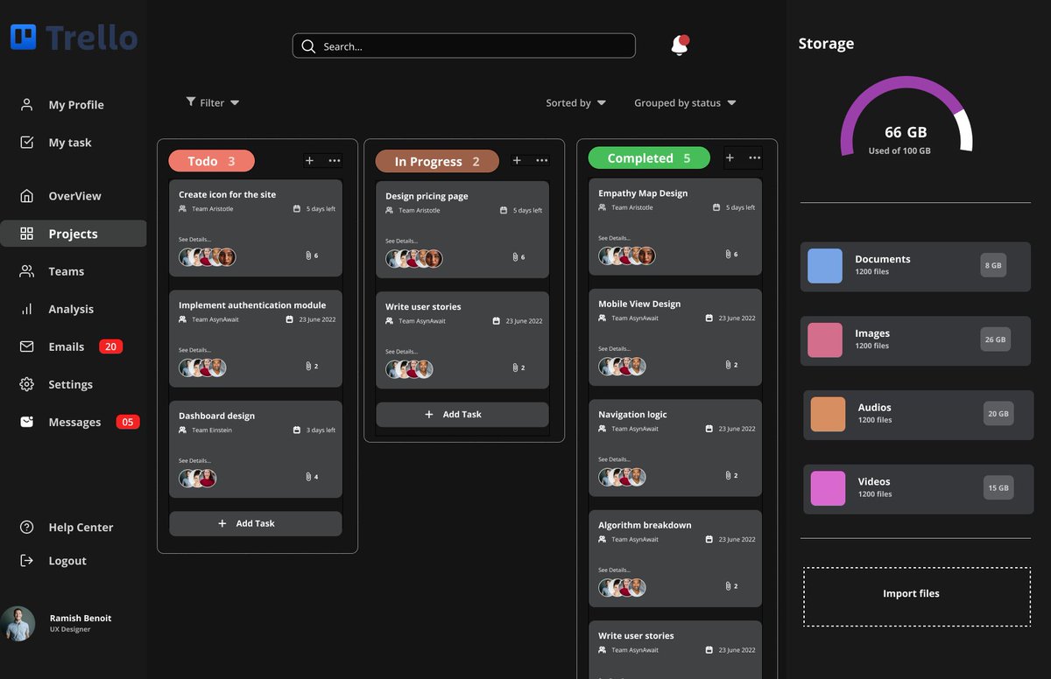Viewport: 1051px width, 679px height.
Task: Click Ramish Benoit profile photo
Action: point(18,624)
